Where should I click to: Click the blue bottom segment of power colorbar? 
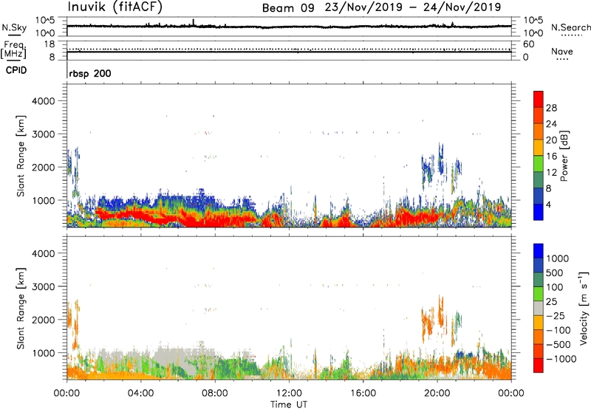(539, 212)
